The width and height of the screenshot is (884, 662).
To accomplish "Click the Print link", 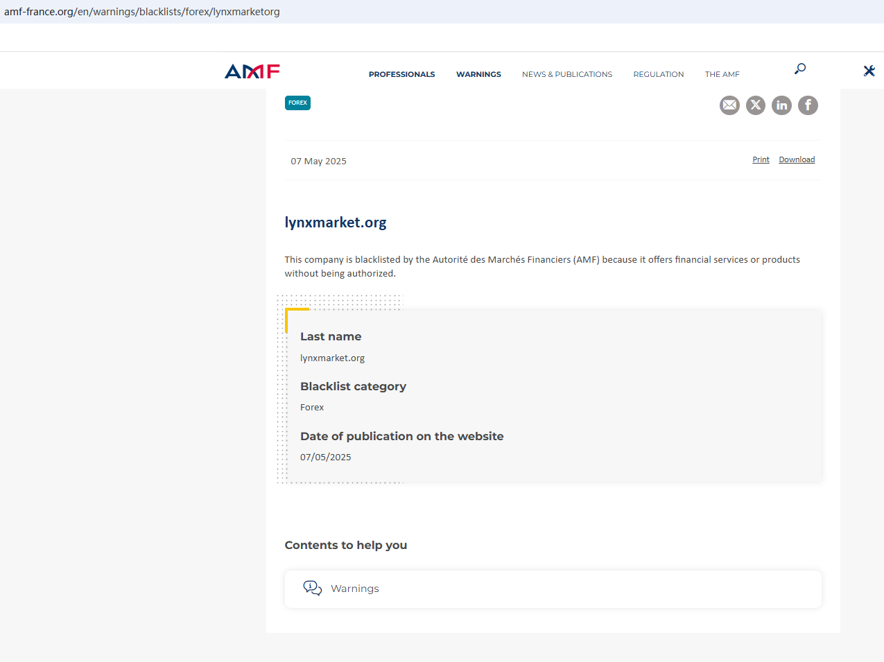I will (x=761, y=159).
